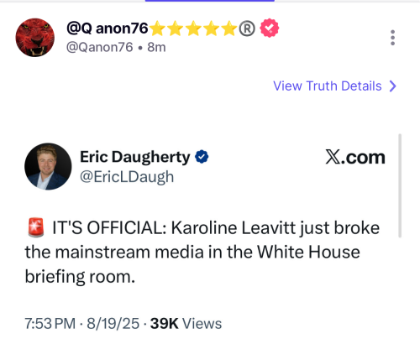420x349 pixels.
Task: Click the red siren emoji in tweet
Action: [x=36, y=227]
